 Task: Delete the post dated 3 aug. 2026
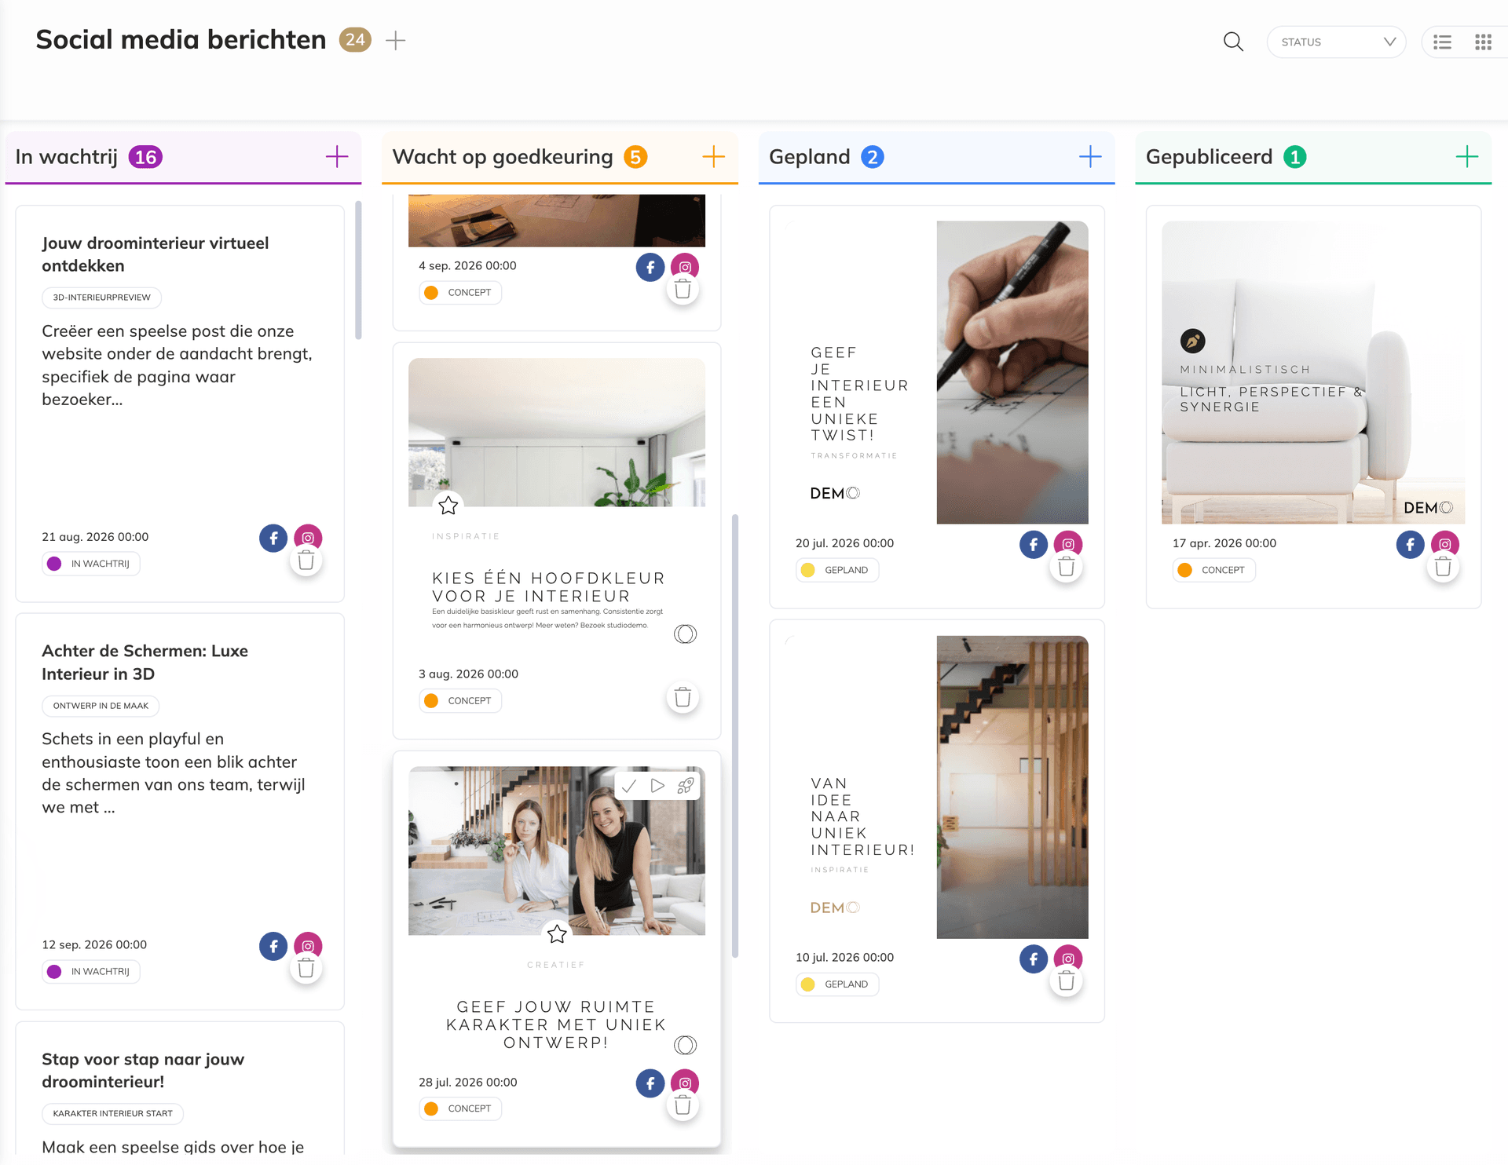[x=683, y=697]
